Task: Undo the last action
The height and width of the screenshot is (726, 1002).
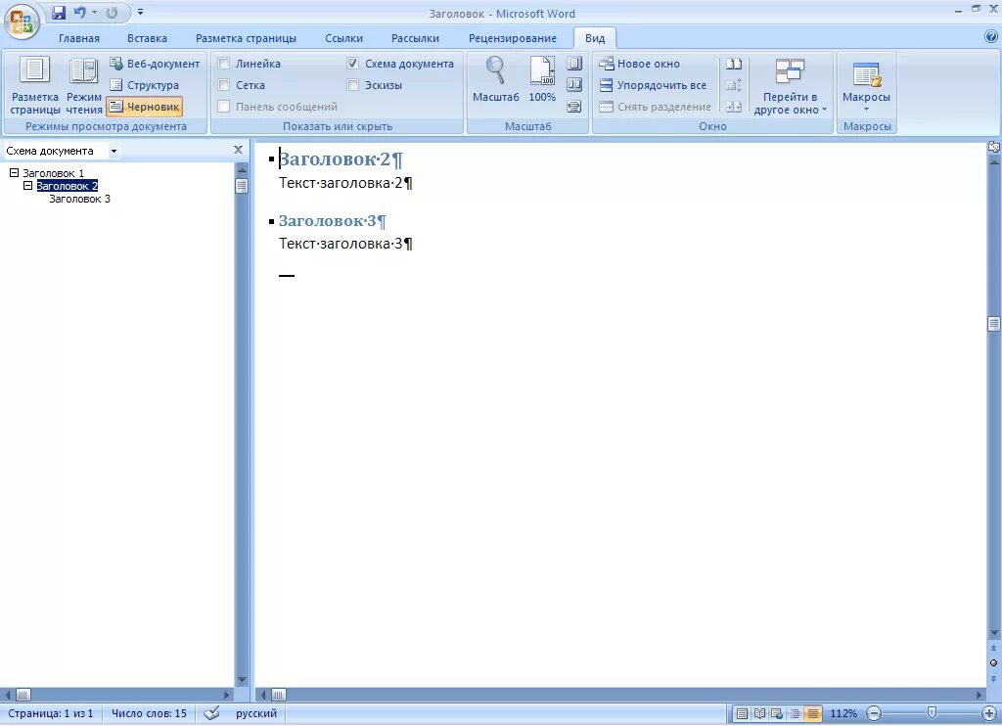Action: coord(80,12)
